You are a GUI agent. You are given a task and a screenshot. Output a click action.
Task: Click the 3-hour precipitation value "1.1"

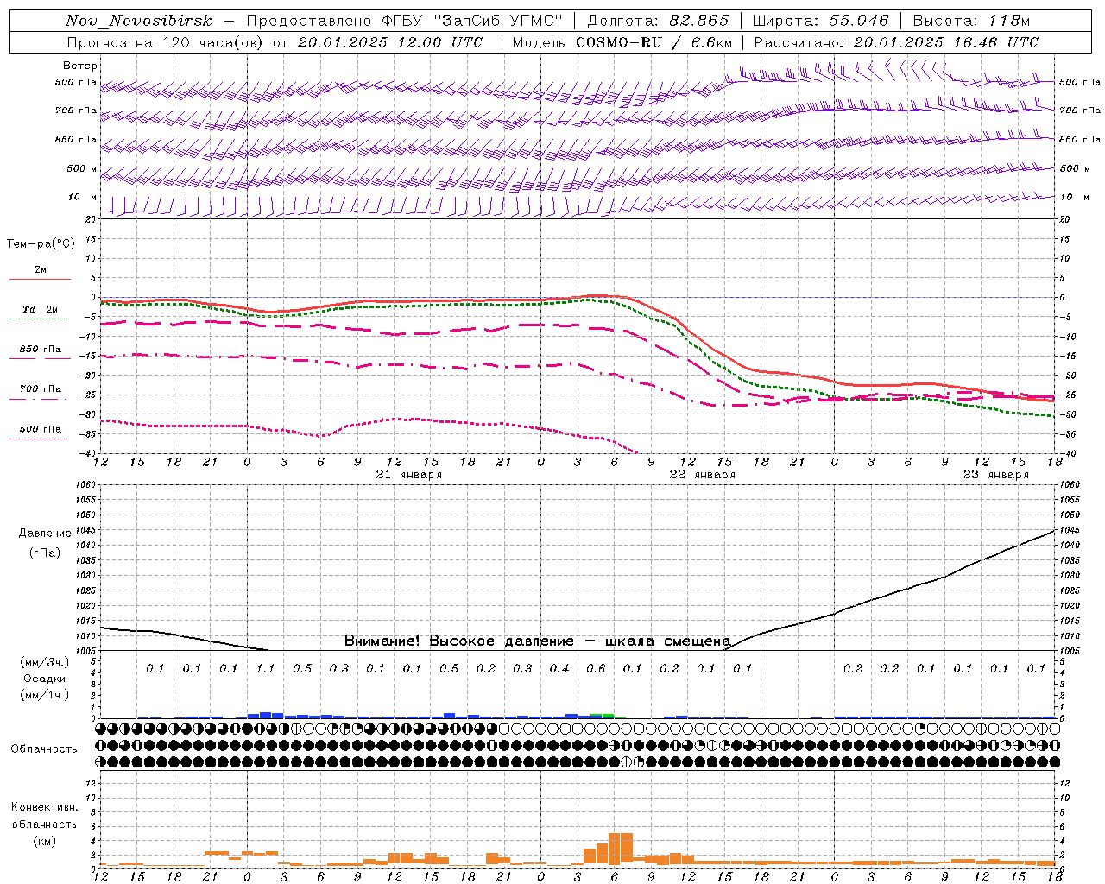[x=265, y=668]
